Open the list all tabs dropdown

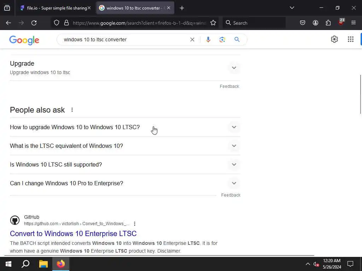[x=292, y=8]
